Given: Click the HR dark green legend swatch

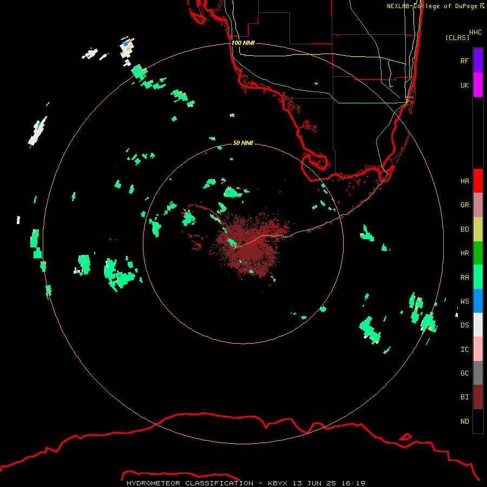Looking at the screenshot, I should (478, 253).
